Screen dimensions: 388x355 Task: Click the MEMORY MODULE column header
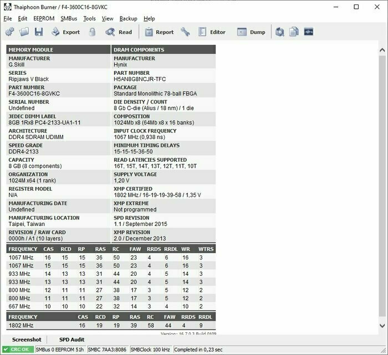click(58, 49)
